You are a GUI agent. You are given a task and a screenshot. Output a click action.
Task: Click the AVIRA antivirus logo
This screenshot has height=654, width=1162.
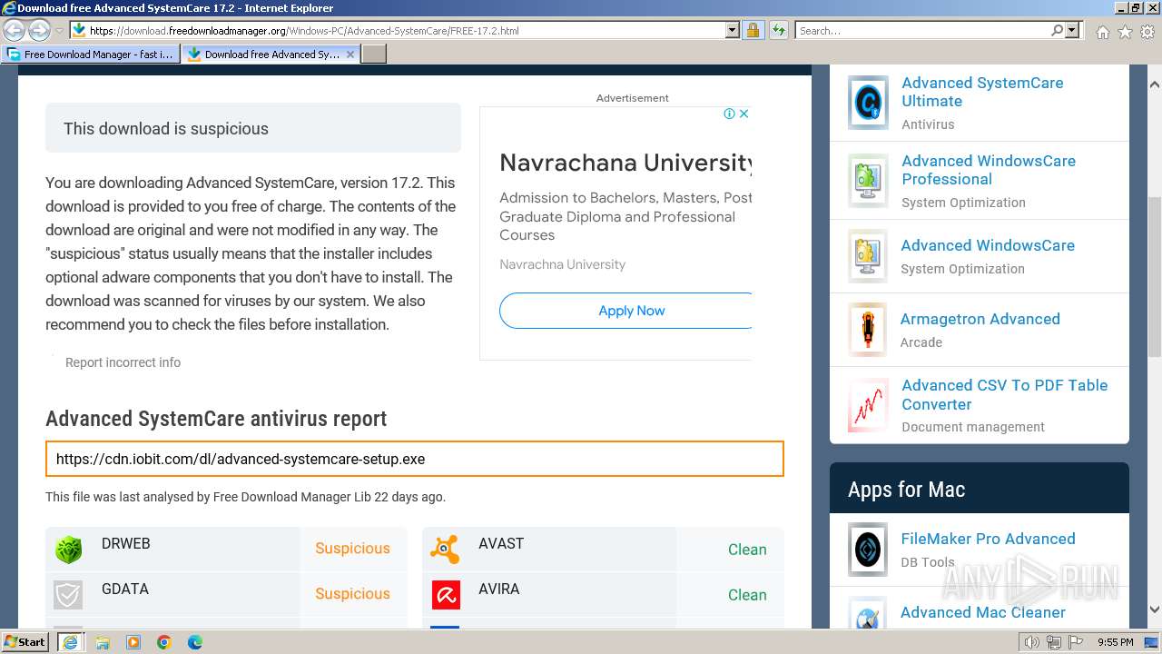(445, 594)
